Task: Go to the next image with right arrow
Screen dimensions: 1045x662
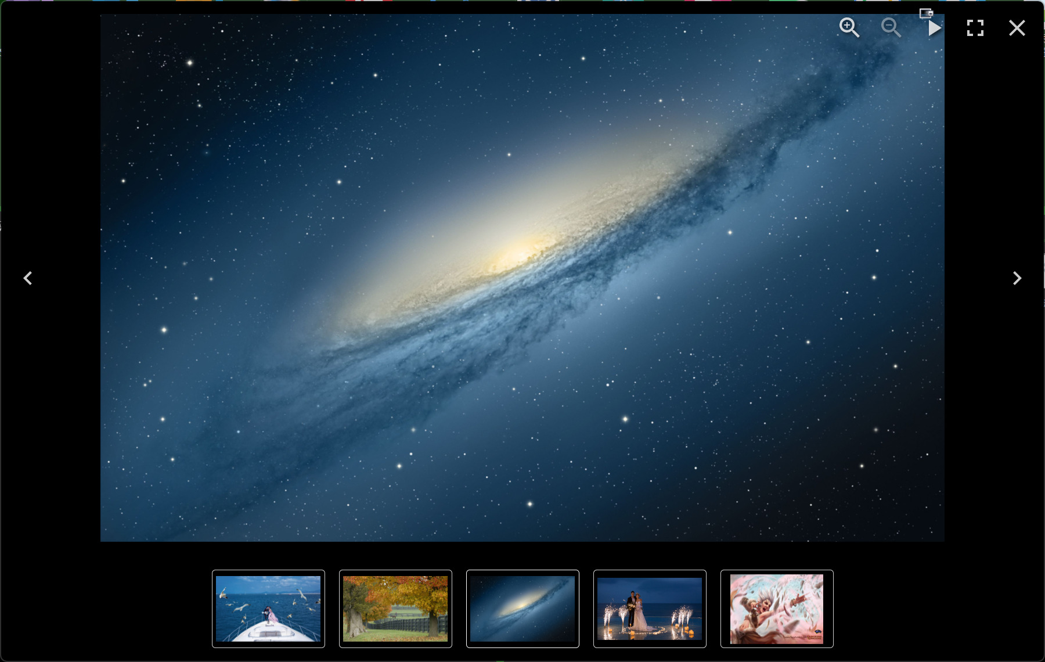Action: click(1017, 278)
